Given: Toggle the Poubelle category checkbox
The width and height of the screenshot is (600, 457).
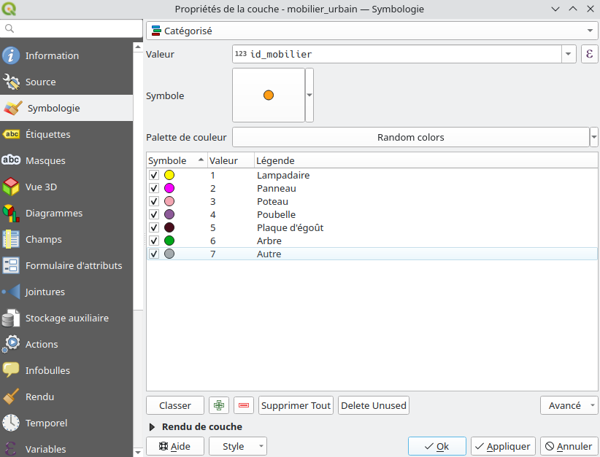Looking at the screenshot, I should [x=154, y=215].
